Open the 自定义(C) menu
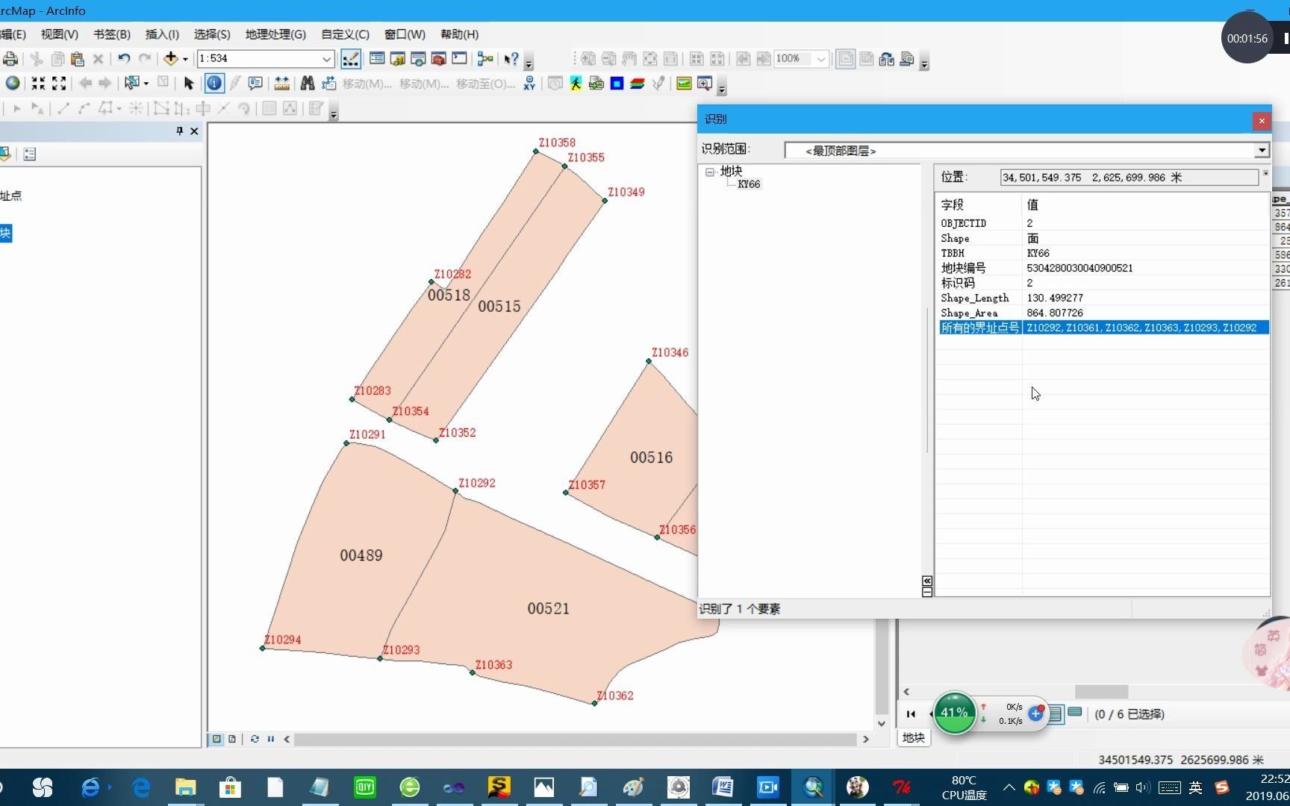 tap(345, 34)
